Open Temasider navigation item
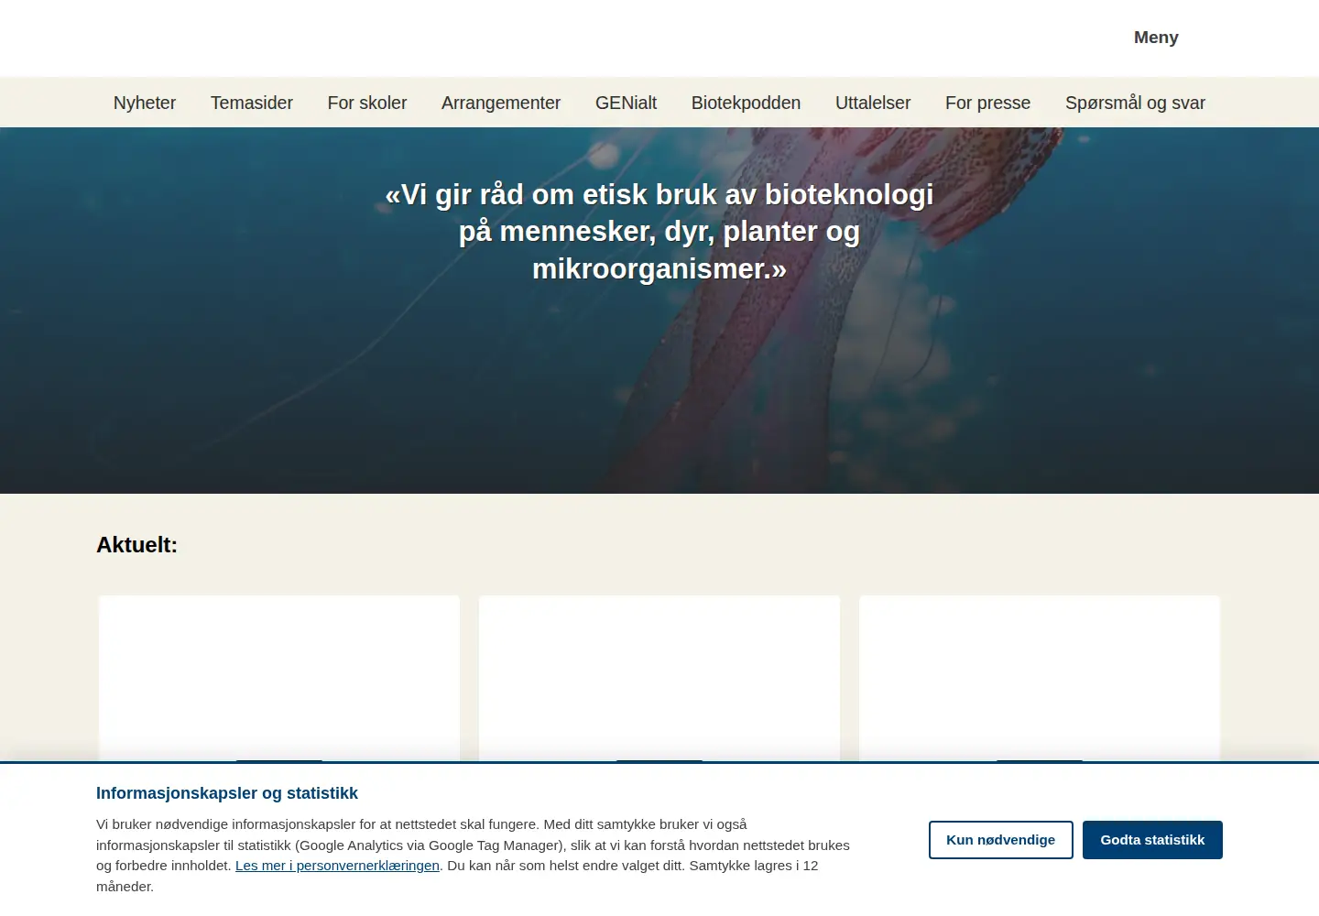Screen dimensions: 1319x916 coord(252,103)
